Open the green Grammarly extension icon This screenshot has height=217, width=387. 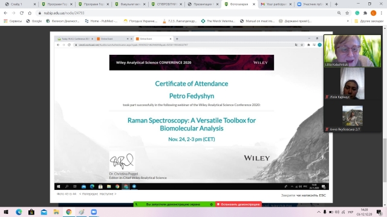pos(357,13)
